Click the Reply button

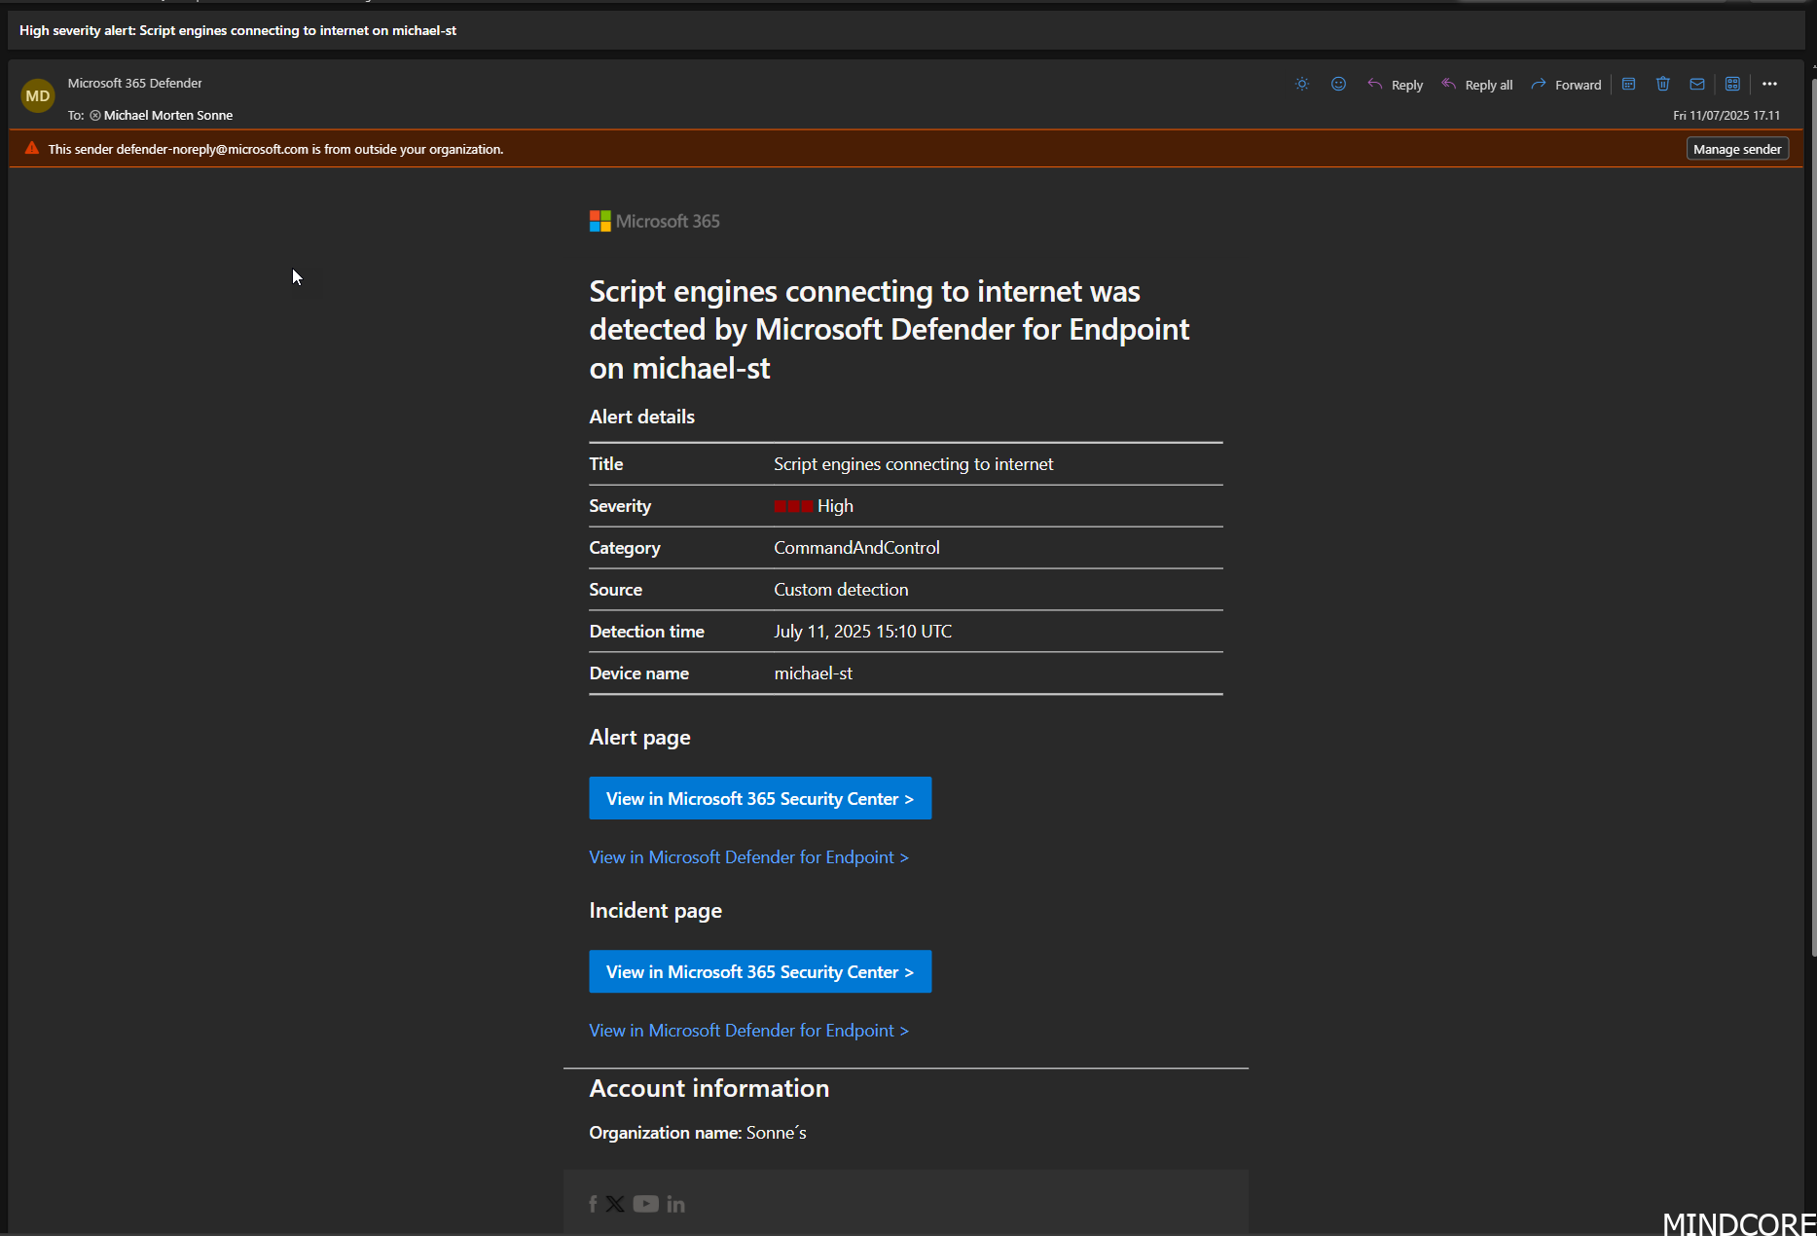point(1396,85)
